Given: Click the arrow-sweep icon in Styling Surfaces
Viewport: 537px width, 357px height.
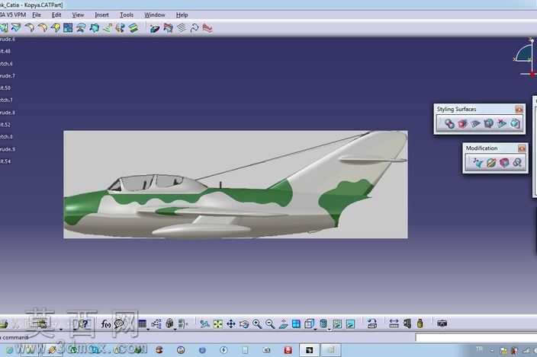Looking at the screenshot, I should [x=501, y=123].
